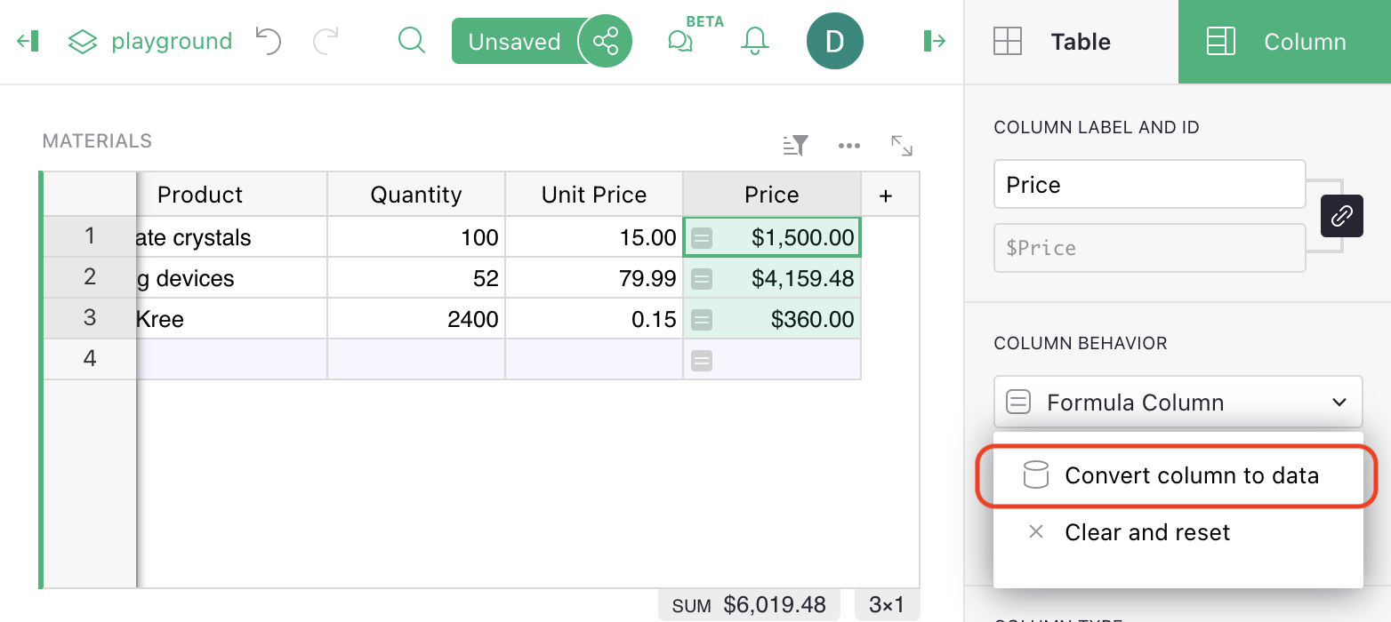Open the sort and filter icon
Image resolution: width=1391 pixels, height=622 pixels.
795,146
